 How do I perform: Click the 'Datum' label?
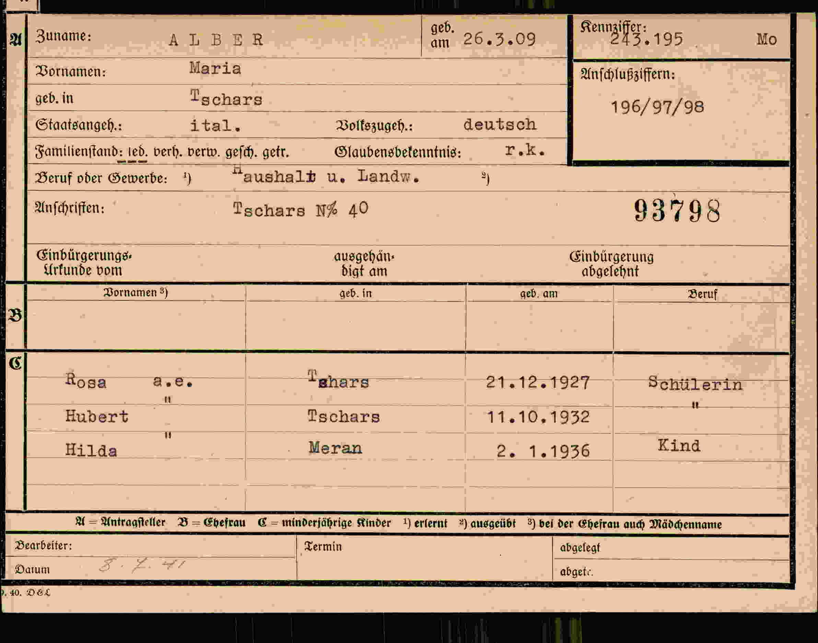tap(32, 569)
